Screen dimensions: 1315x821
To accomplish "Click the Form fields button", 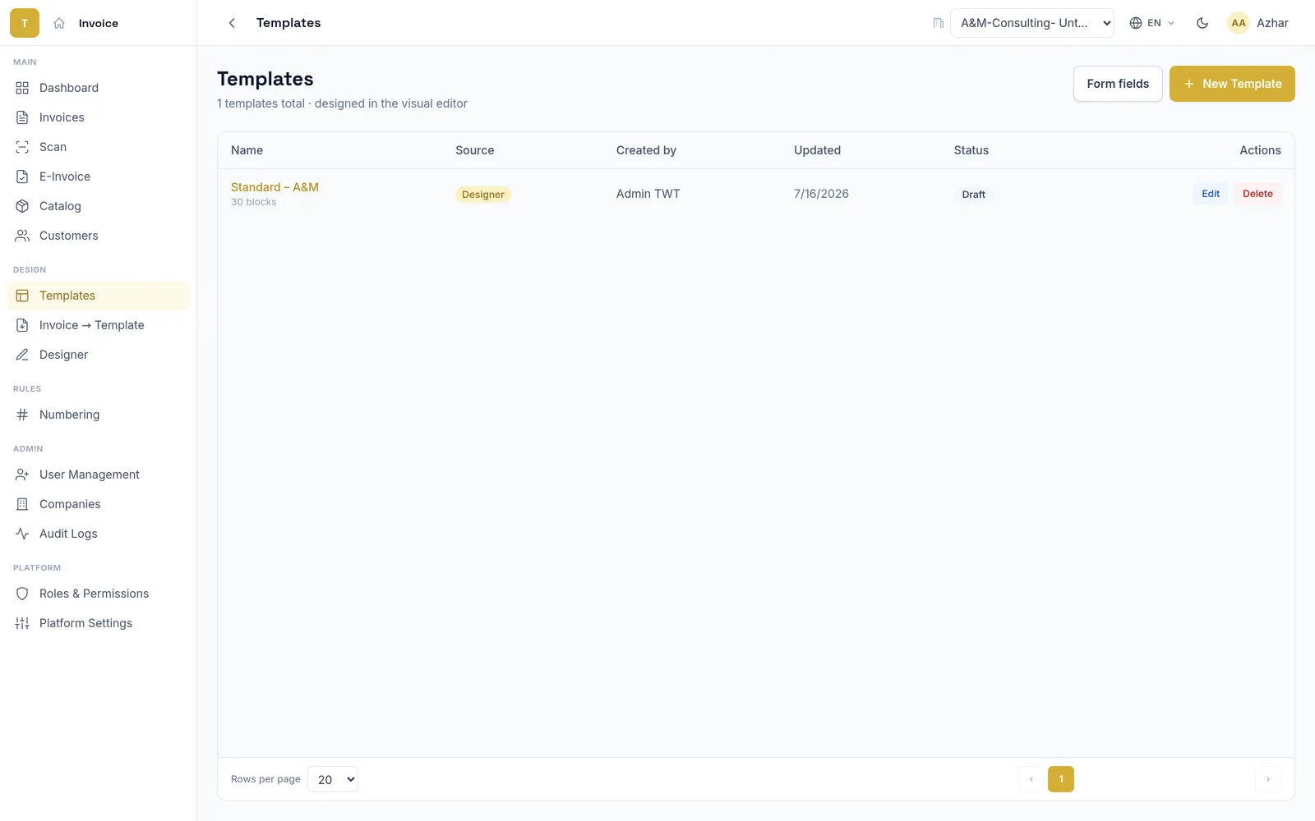I will [x=1118, y=84].
